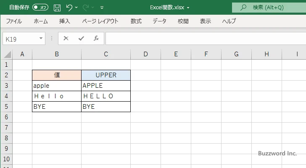Image resolution: width=306 pixels, height=168 pixels.
Task: Click the Insert Function fx icon
Action: point(96,38)
